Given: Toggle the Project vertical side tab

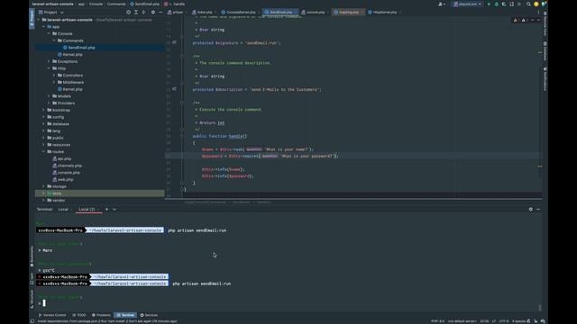Looking at the screenshot, I should [32, 17].
